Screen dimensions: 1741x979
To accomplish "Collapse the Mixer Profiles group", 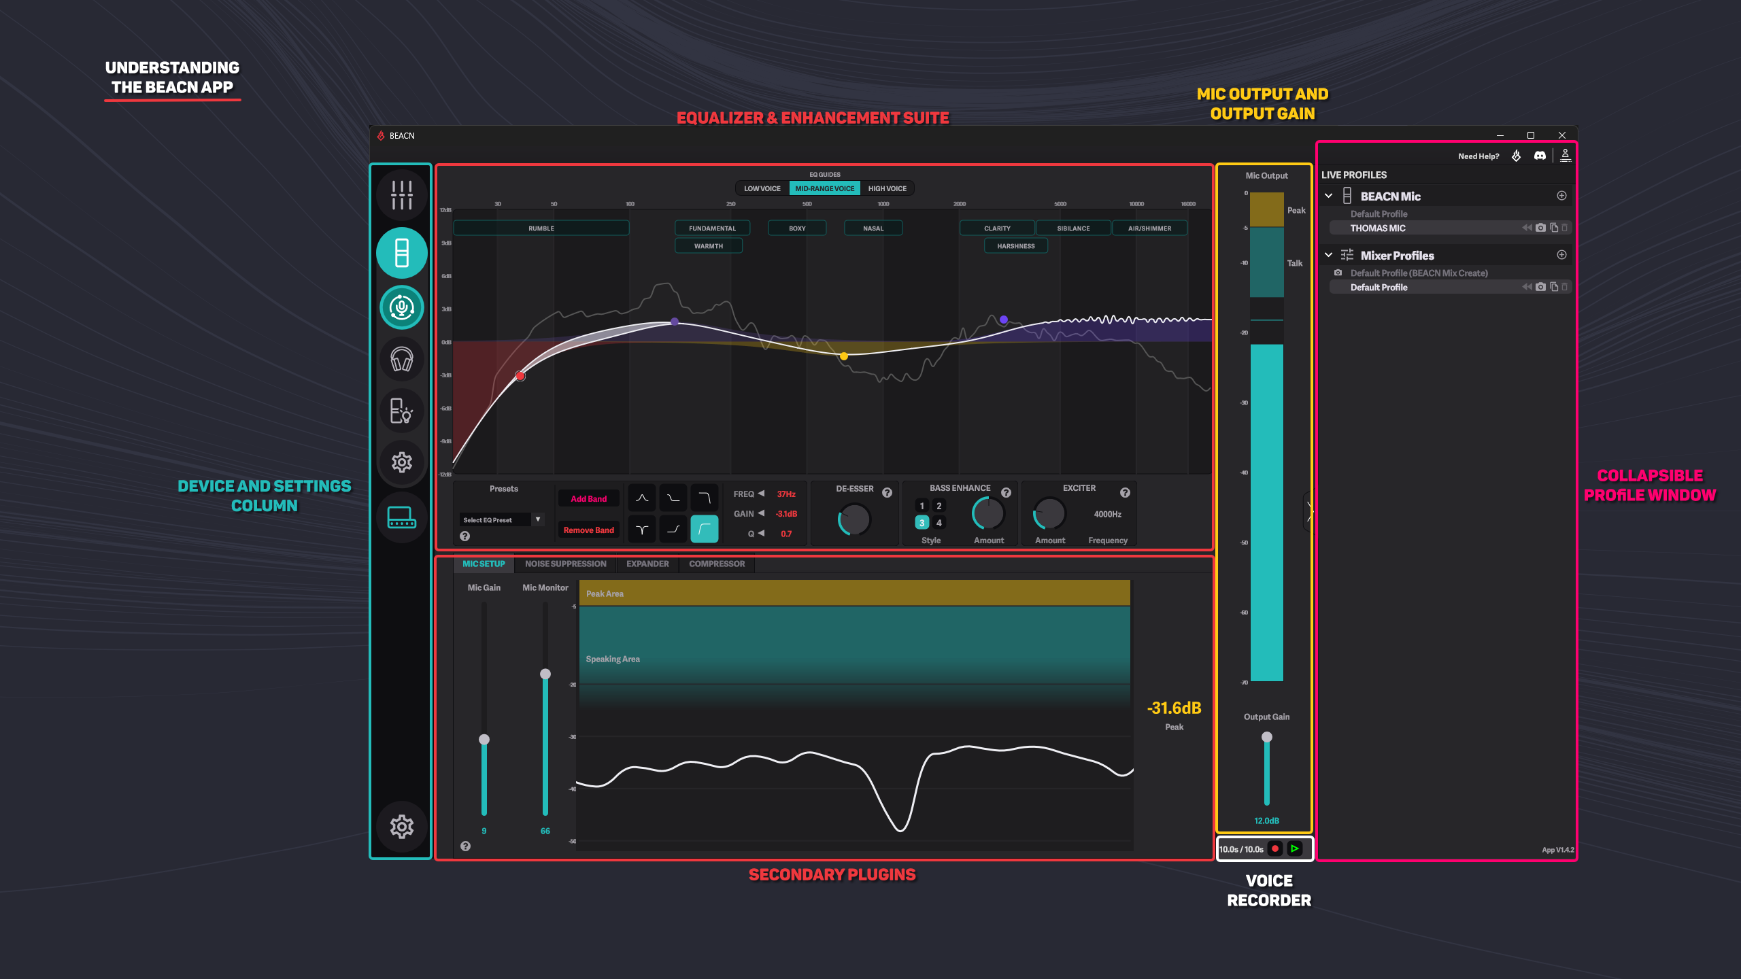I will click(x=1329, y=255).
